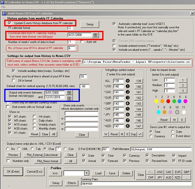Open calendar picker beside the 9/21/2008 date
The image size is (195, 189).
pos(95,35)
